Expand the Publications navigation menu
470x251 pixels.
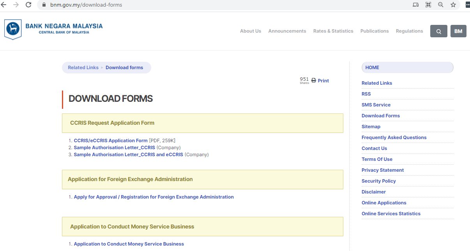pyautogui.click(x=374, y=31)
